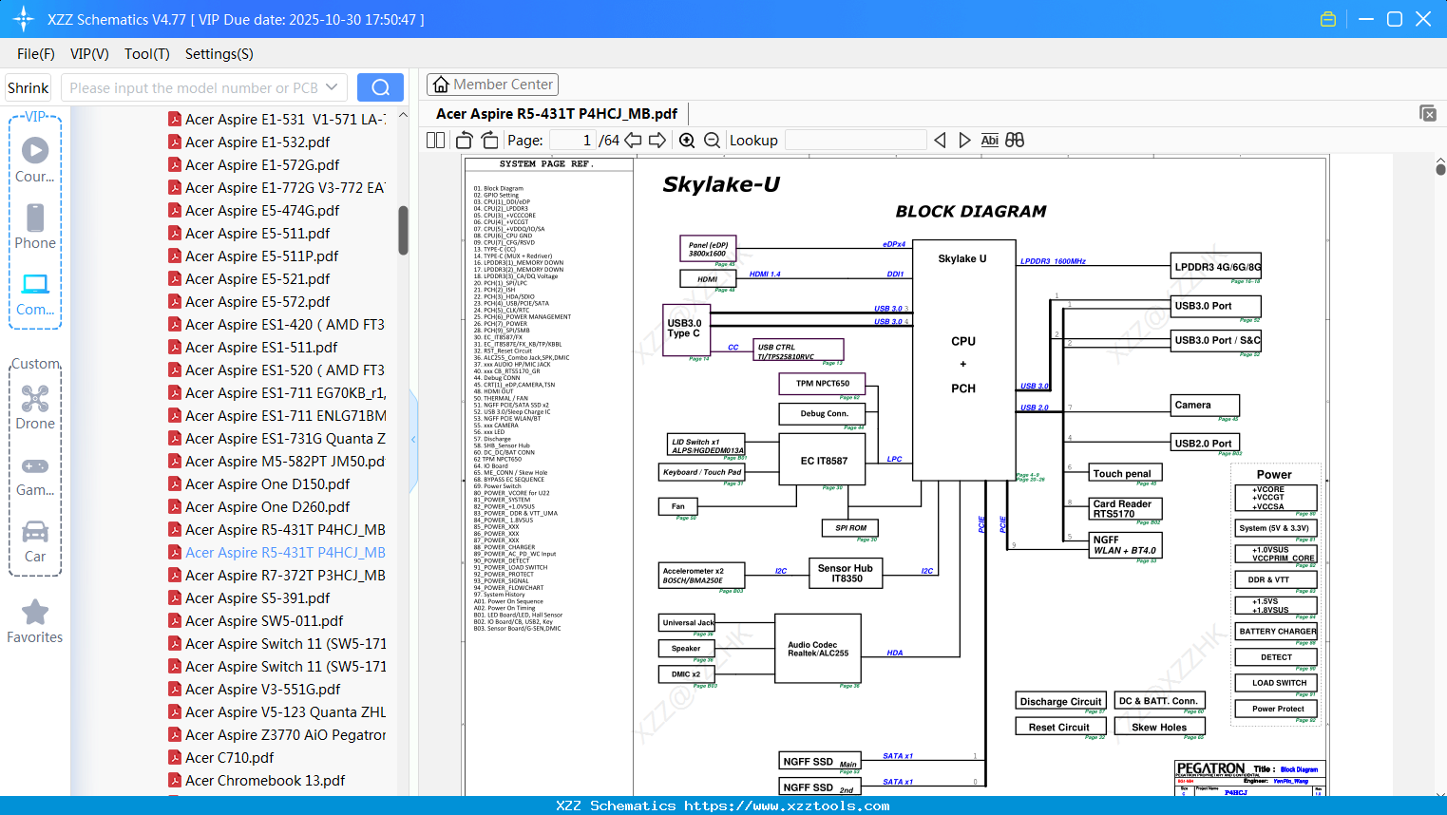Click the file list vertical scrollbar thumb
The height and width of the screenshot is (815, 1447).
pyautogui.click(x=403, y=230)
